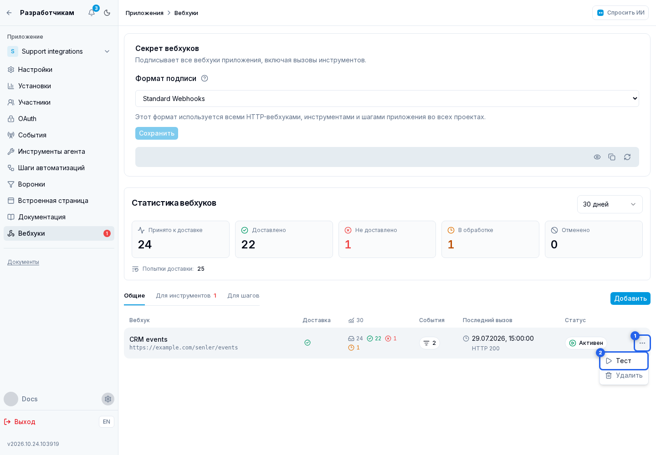Open the signature format help icon
The height and width of the screenshot is (455, 656).
click(x=205, y=78)
